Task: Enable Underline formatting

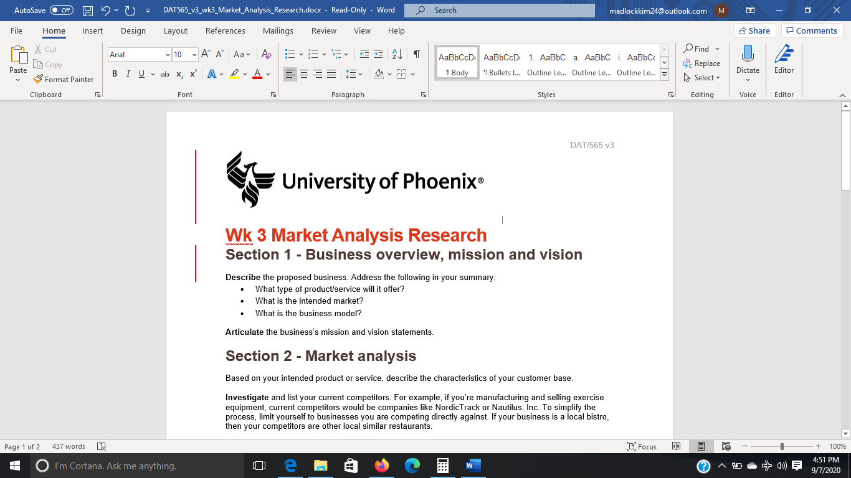Action: (141, 73)
